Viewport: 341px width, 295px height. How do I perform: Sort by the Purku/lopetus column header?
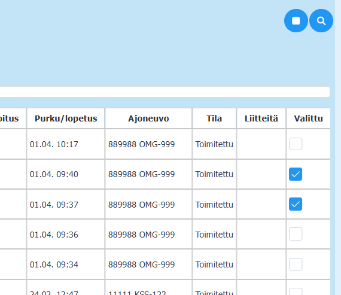pyautogui.click(x=66, y=118)
